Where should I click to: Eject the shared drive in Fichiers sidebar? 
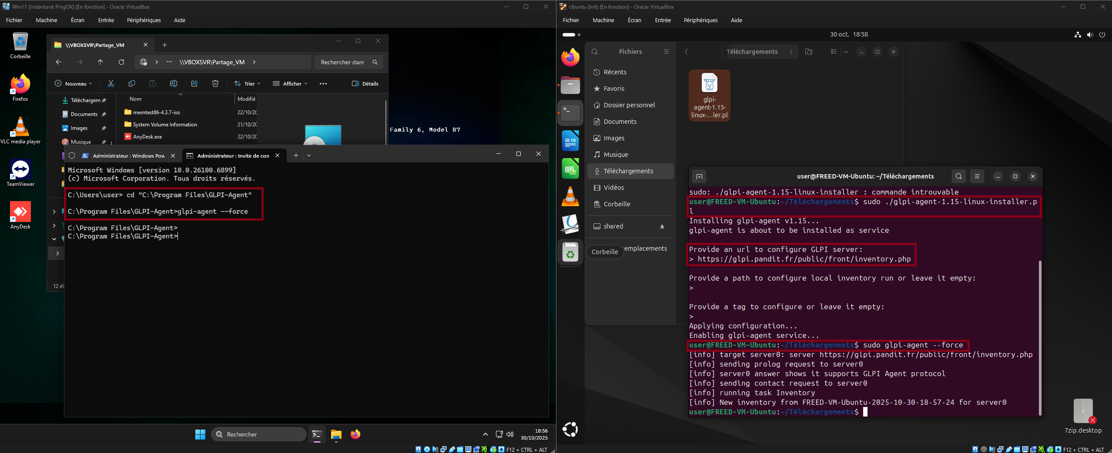[x=662, y=226]
